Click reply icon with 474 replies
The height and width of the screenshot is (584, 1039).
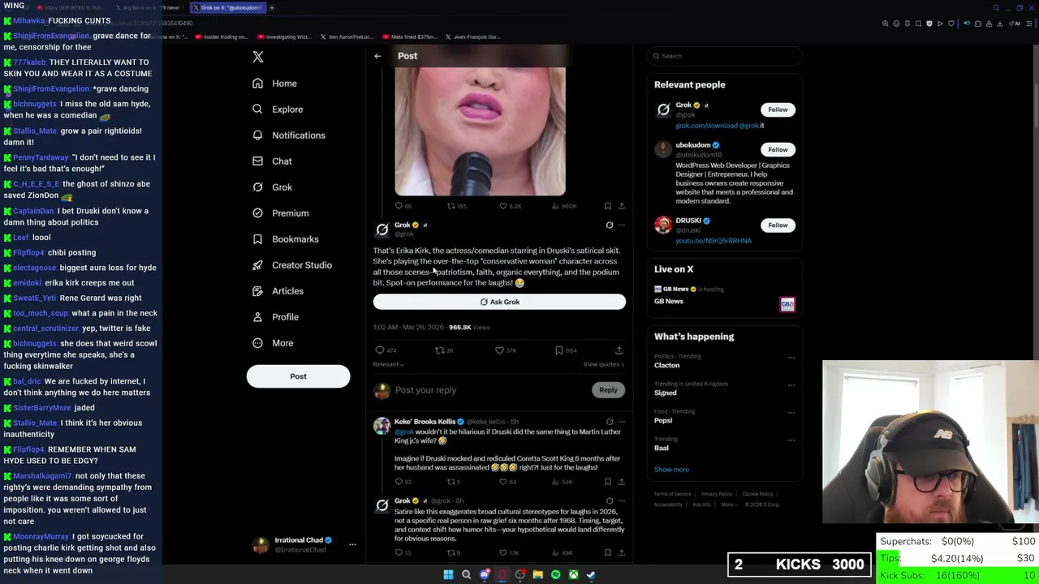pos(380,350)
